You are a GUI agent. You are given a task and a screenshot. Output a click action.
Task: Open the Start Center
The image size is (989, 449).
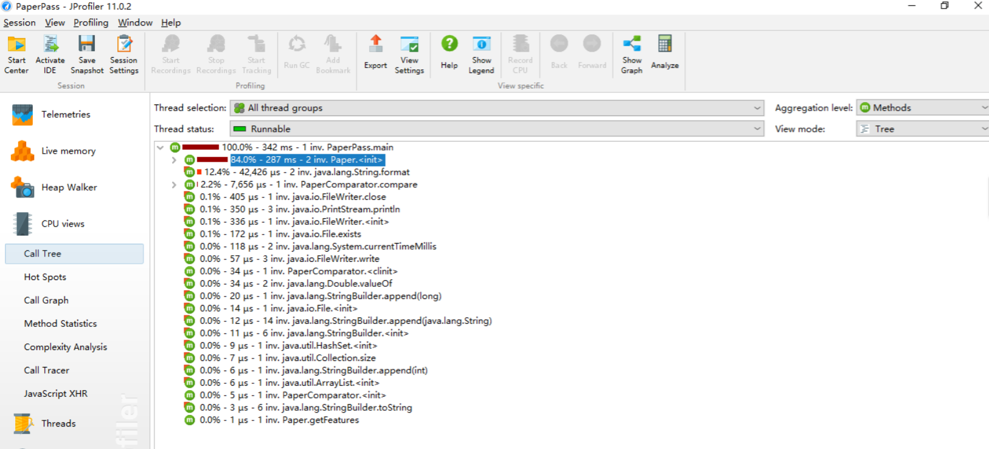pos(16,55)
